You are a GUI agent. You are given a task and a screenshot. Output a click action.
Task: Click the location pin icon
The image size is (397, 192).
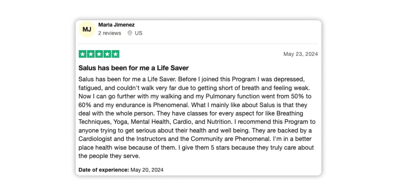click(x=130, y=33)
